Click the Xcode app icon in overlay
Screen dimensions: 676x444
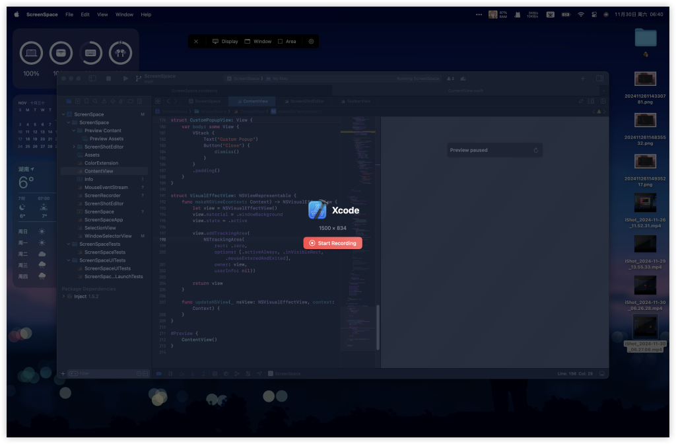coord(318,210)
